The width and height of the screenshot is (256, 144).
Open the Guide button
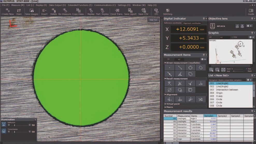click(251, 12)
